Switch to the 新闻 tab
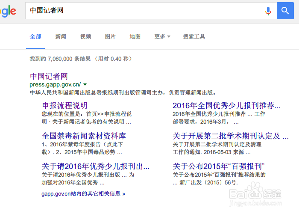Screen dimensions: 299x214 pos(61,36)
